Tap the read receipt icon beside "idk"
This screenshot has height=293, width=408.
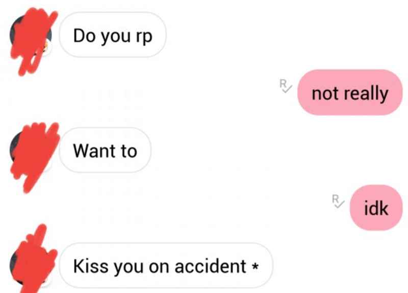(338, 201)
